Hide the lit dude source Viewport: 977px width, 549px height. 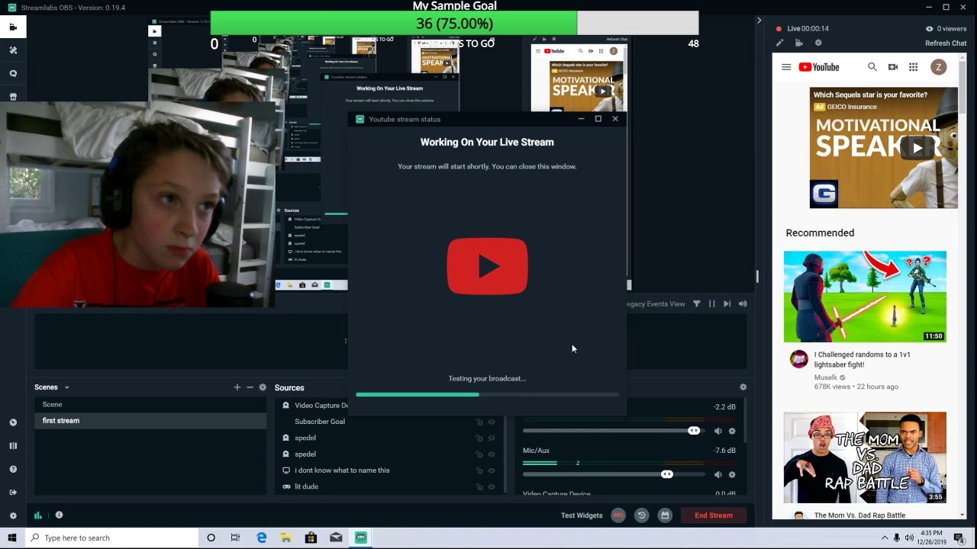(x=492, y=486)
